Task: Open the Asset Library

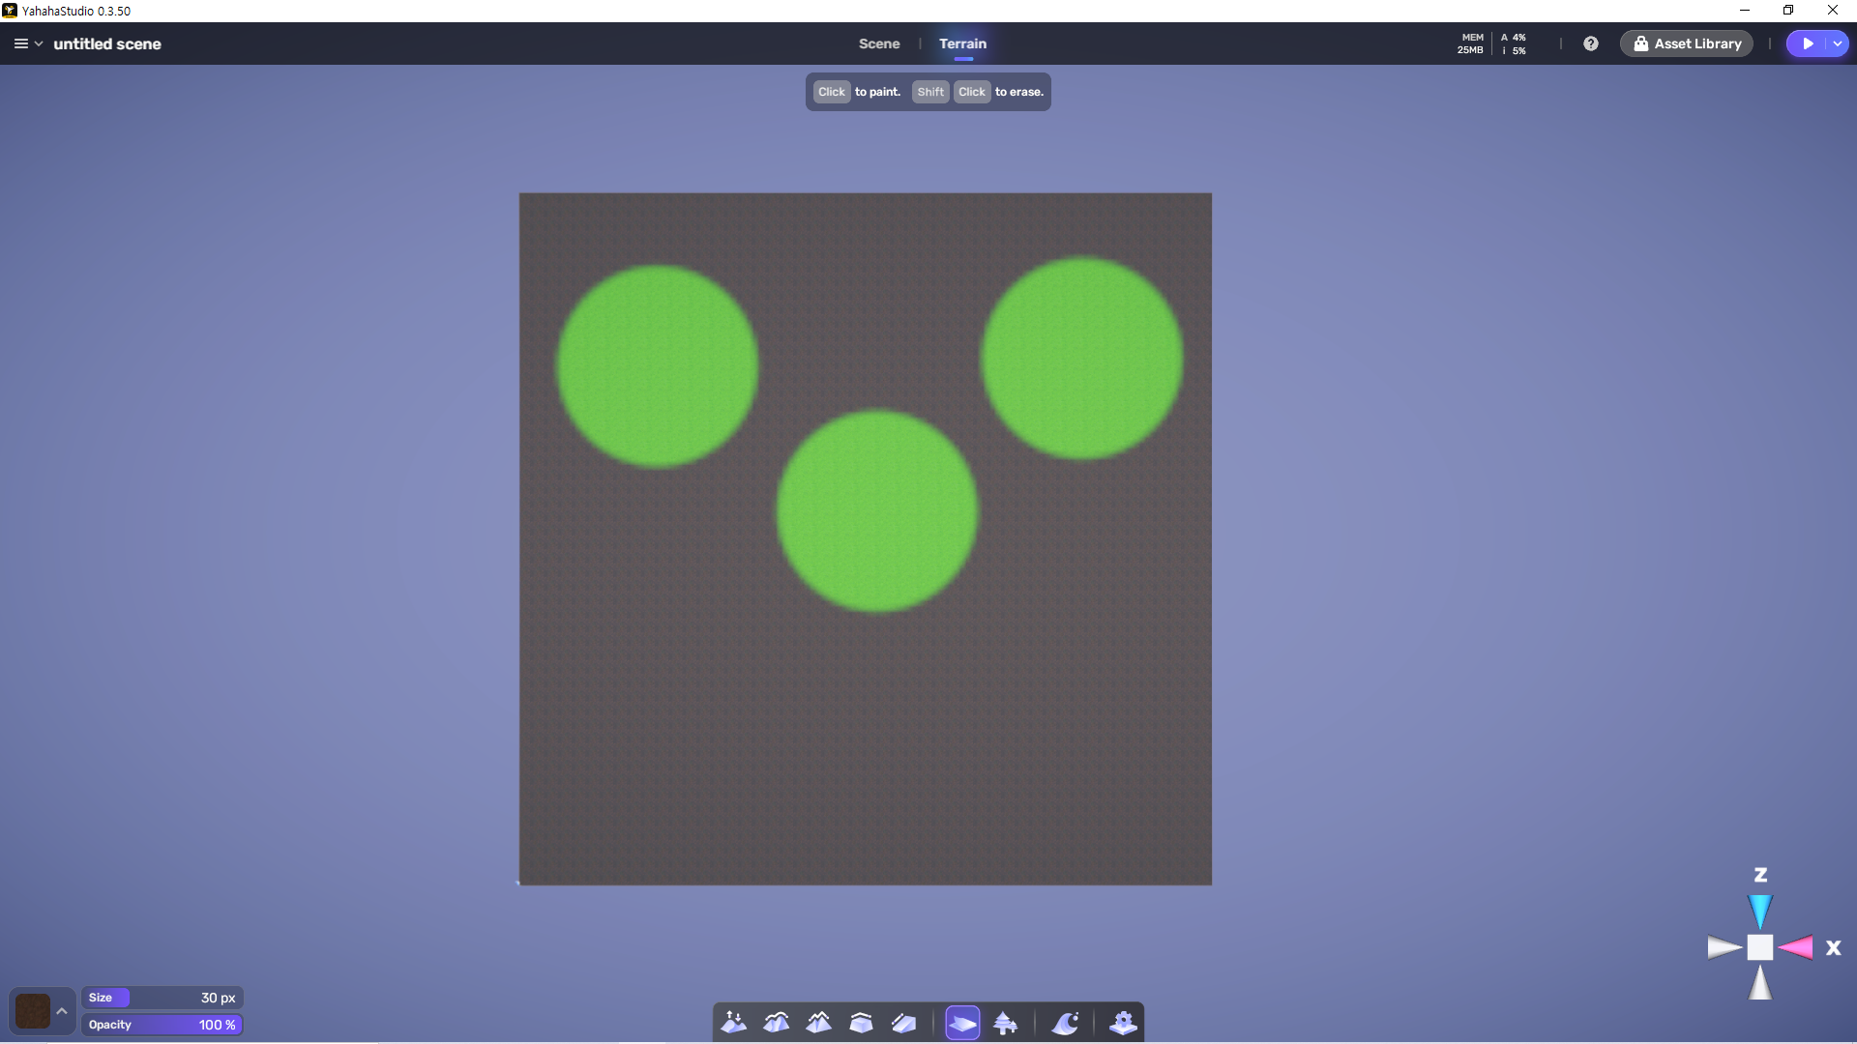Action: click(1687, 43)
